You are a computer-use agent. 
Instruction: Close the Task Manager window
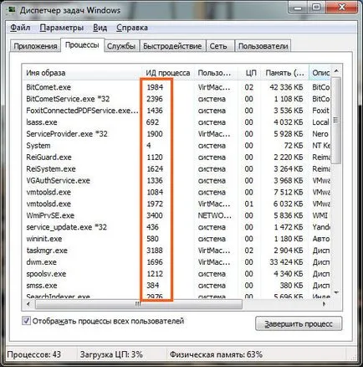click(x=341, y=8)
